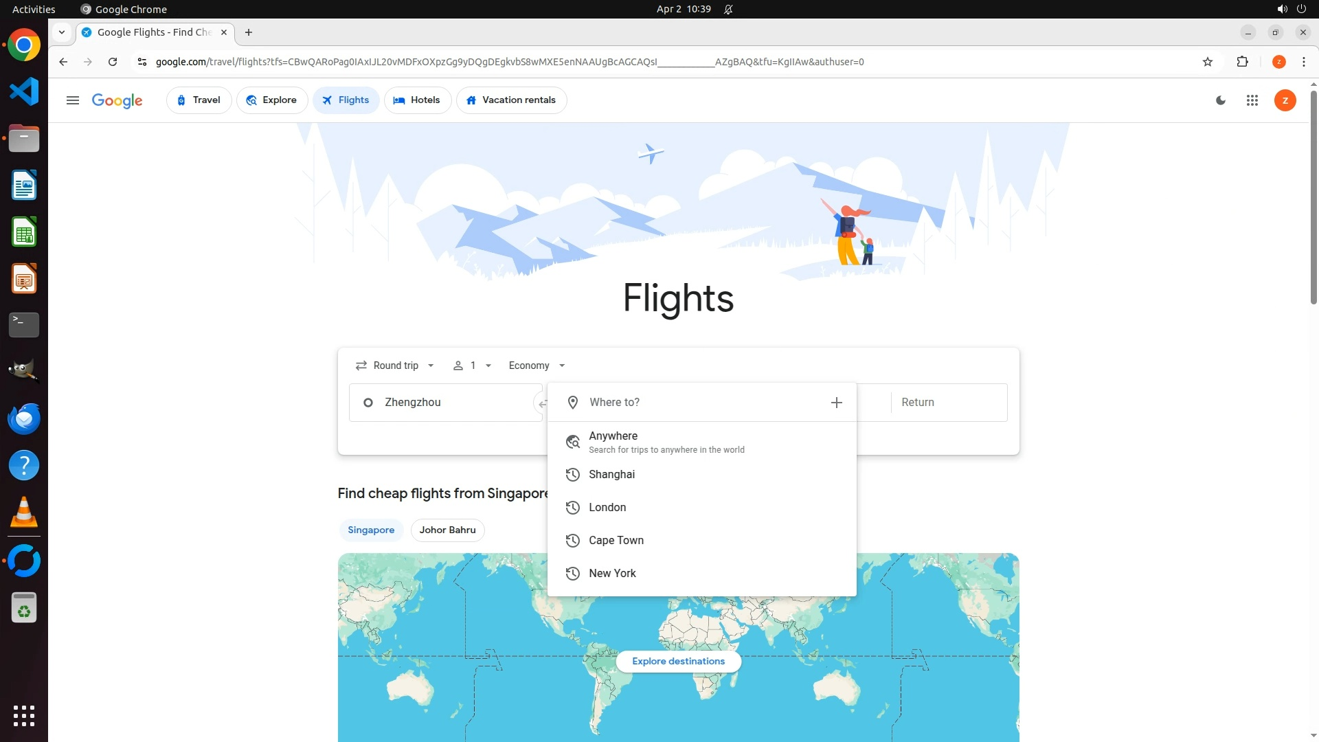Open the passenger count dropdown
The width and height of the screenshot is (1319, 742).
click(472, 366)
